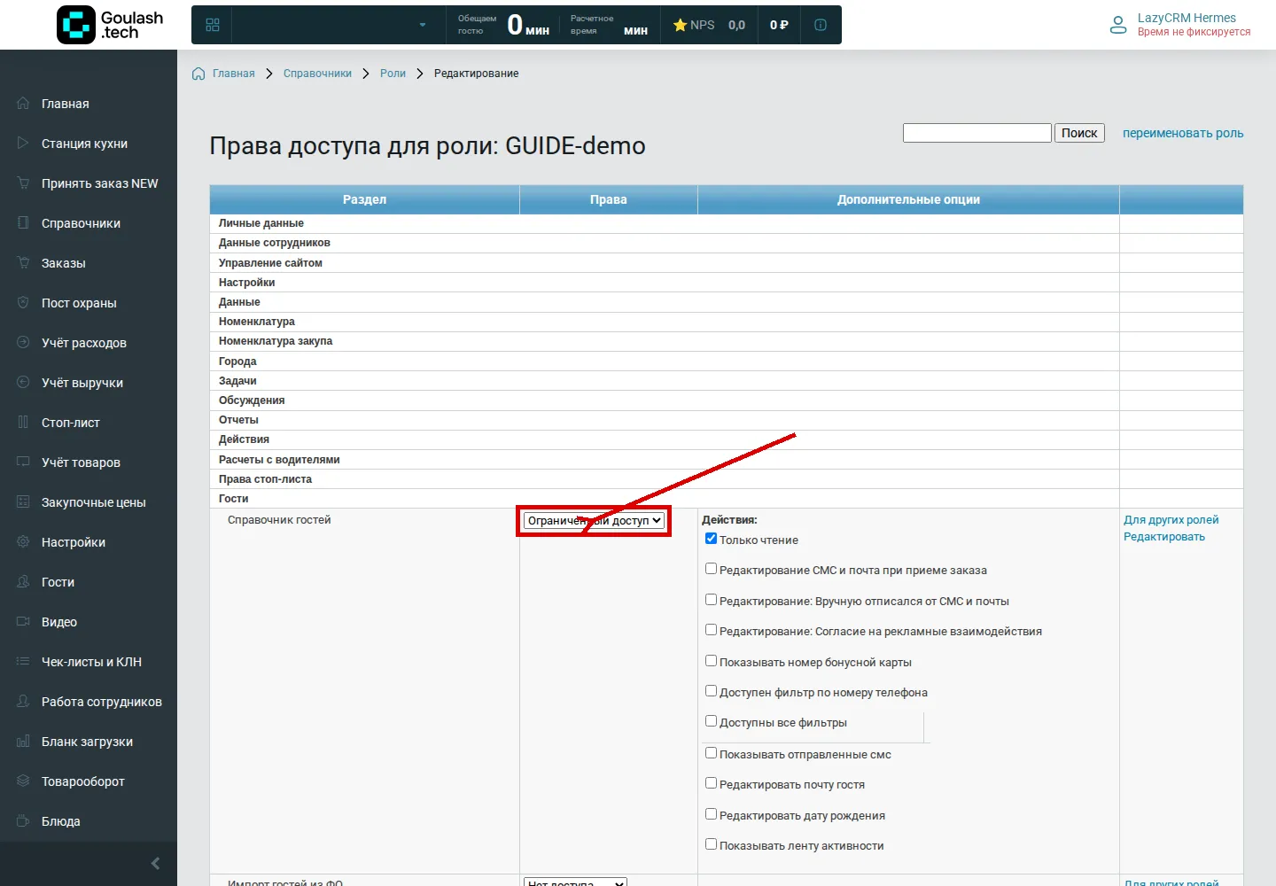Screen dimensions: 1276x886
Task: Enable Доступен фильтр по номеру телефона
Action: coord(711,691)
